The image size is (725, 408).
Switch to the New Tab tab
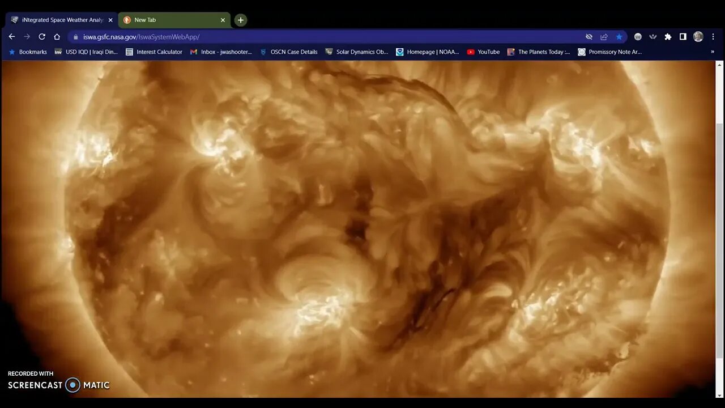pyautogui.click(x=174, y=20)
